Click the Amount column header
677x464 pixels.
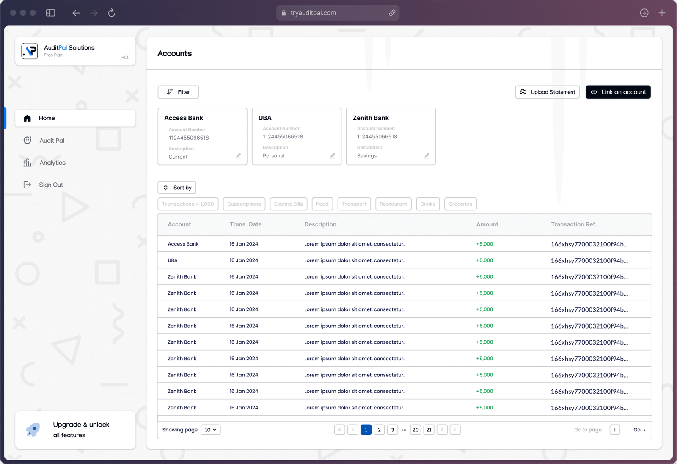(487, 224)
